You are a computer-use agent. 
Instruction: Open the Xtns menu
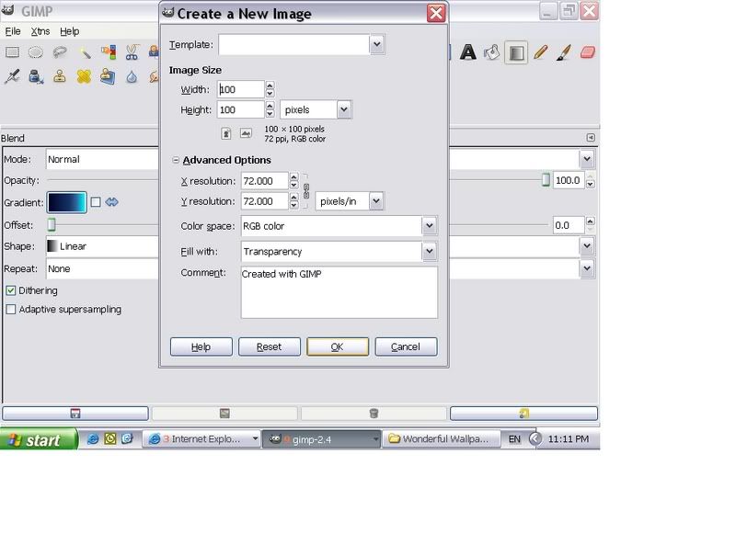(x=40, y=31)
